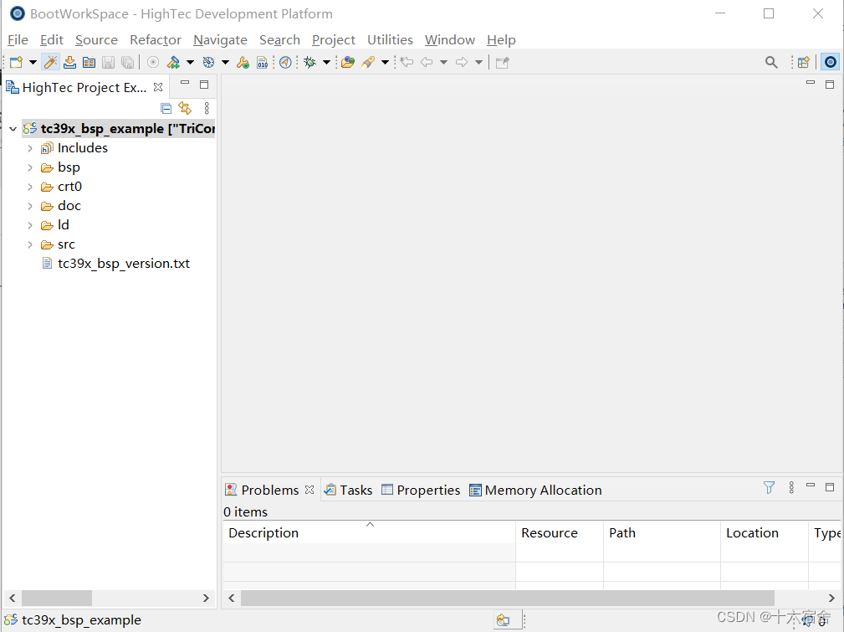Open the Help menu
Screen dimensions: 844x632
tap(501, 40)
